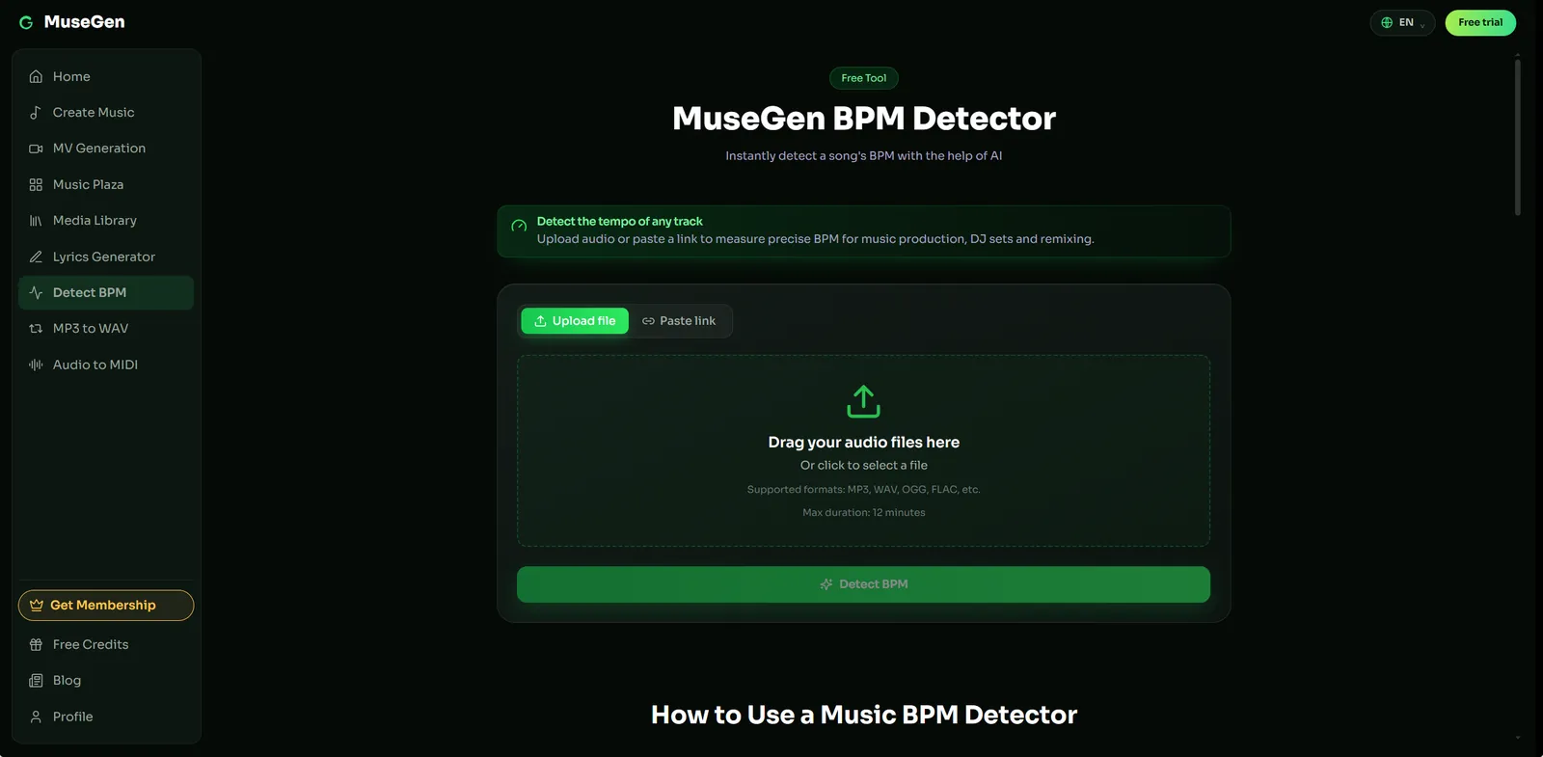The image size is (1543, 757).
Task: Click 'Or click to select a file'
Action: 864,465
